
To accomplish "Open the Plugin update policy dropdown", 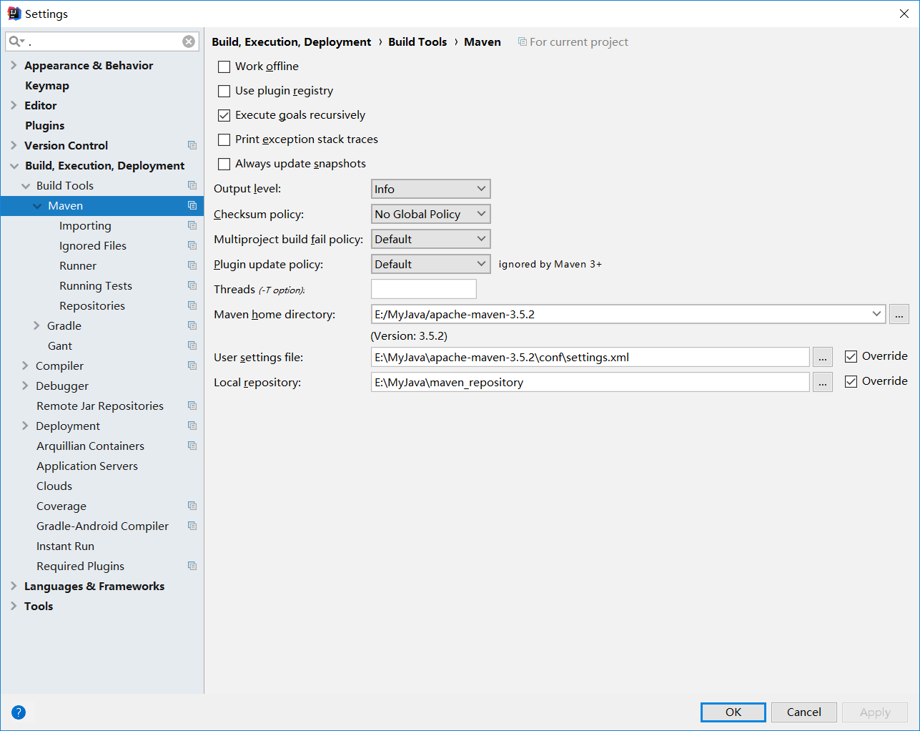I will click(x=431, y=264).
